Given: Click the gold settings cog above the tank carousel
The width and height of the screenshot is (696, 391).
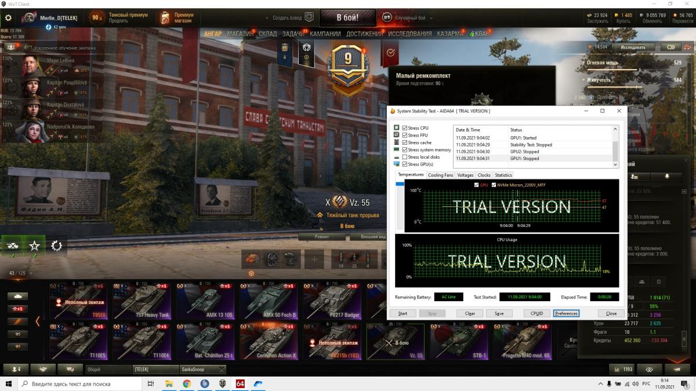Looking at the screenshot, I should click(56, 246).
